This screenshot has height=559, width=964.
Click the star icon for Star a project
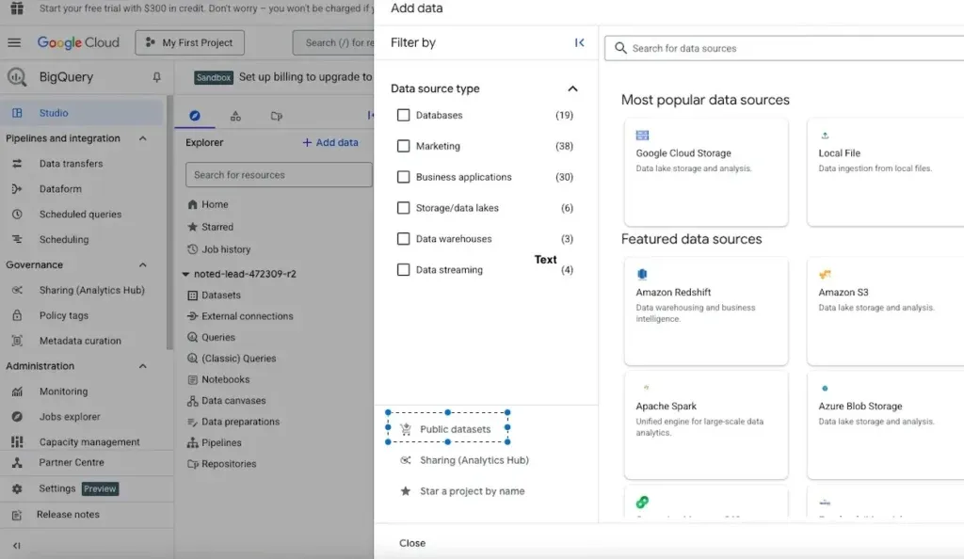[x=405, y=491]
